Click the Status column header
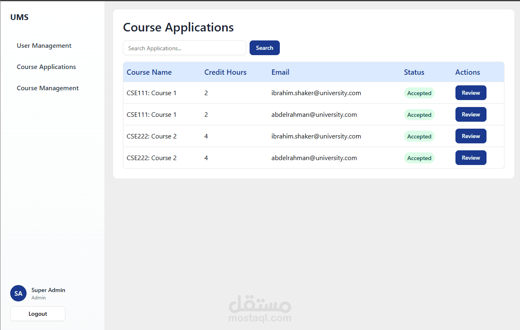520x330 pixels. click(414, 72)
